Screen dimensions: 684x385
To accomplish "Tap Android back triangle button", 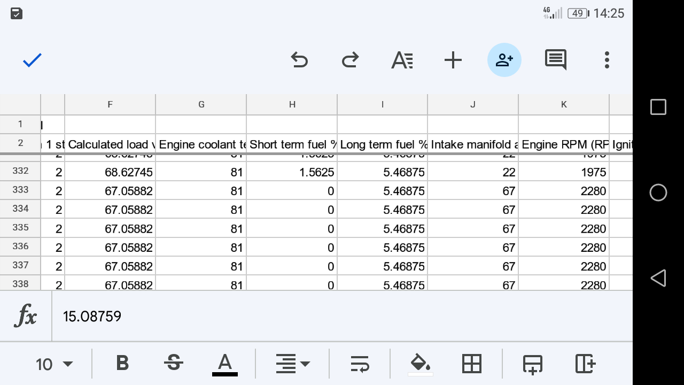I will pos(658,278).
